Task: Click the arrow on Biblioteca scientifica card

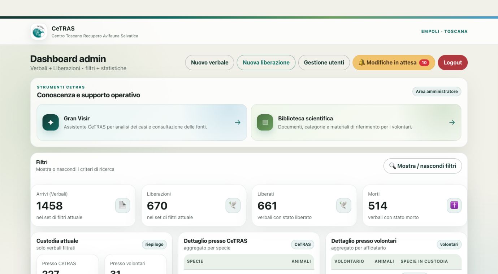Action: click(452, 123)
